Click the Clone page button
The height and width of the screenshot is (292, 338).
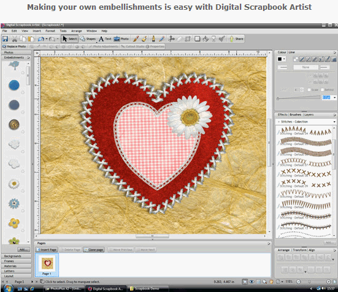click(94, 250)
